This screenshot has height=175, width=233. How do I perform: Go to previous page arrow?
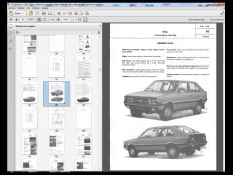click(x=11, y=19)
